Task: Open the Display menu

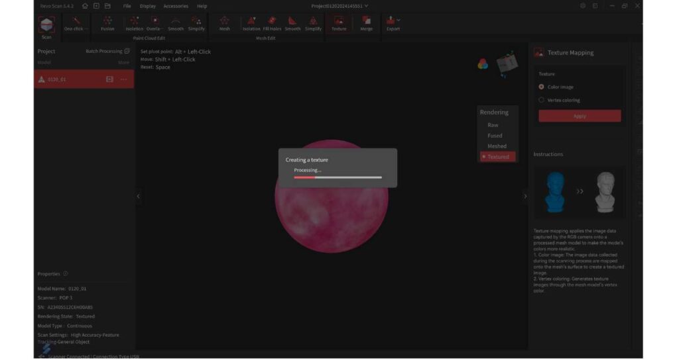Action: pyautogui.click(x=148, y=6)
